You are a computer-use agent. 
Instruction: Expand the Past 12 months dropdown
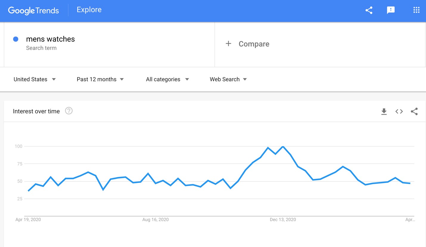100,79
